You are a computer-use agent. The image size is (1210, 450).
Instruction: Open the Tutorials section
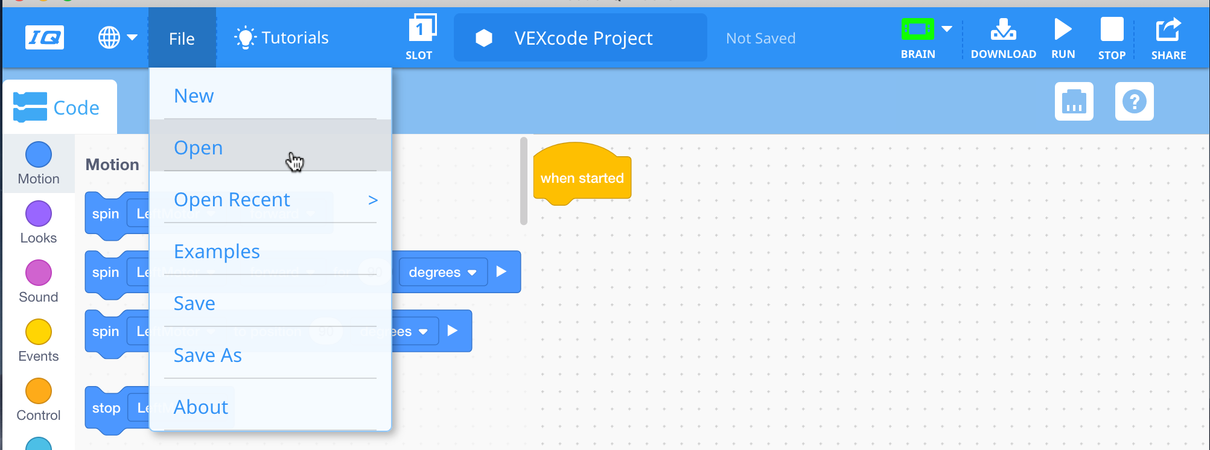[281, 37]
